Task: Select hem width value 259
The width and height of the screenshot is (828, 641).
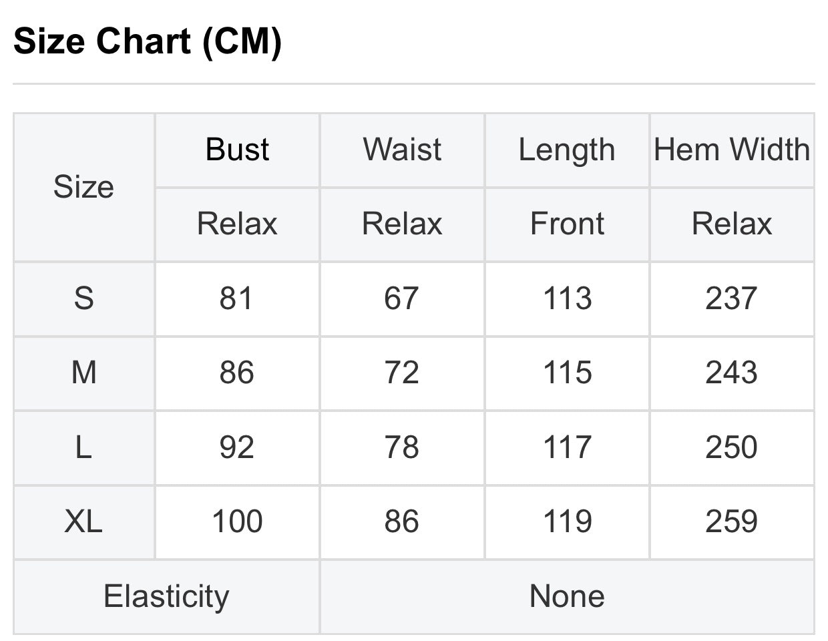Action: (732, 521)
